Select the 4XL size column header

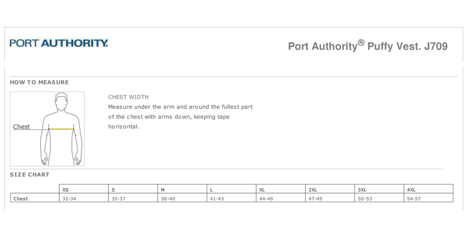tap(428, 189)
